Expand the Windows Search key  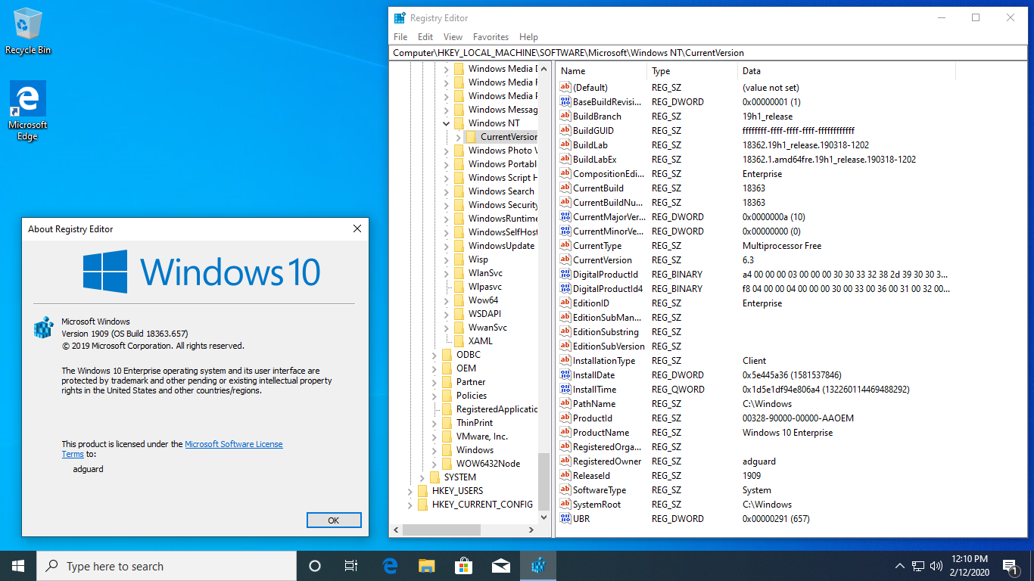446,191
